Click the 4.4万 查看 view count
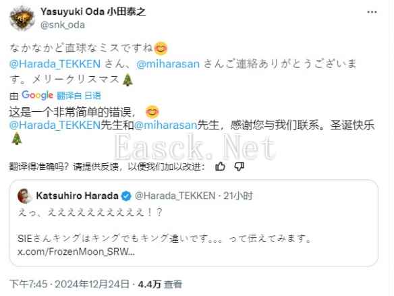This screenshot has height=296, width=394. (x=160, y=284)
